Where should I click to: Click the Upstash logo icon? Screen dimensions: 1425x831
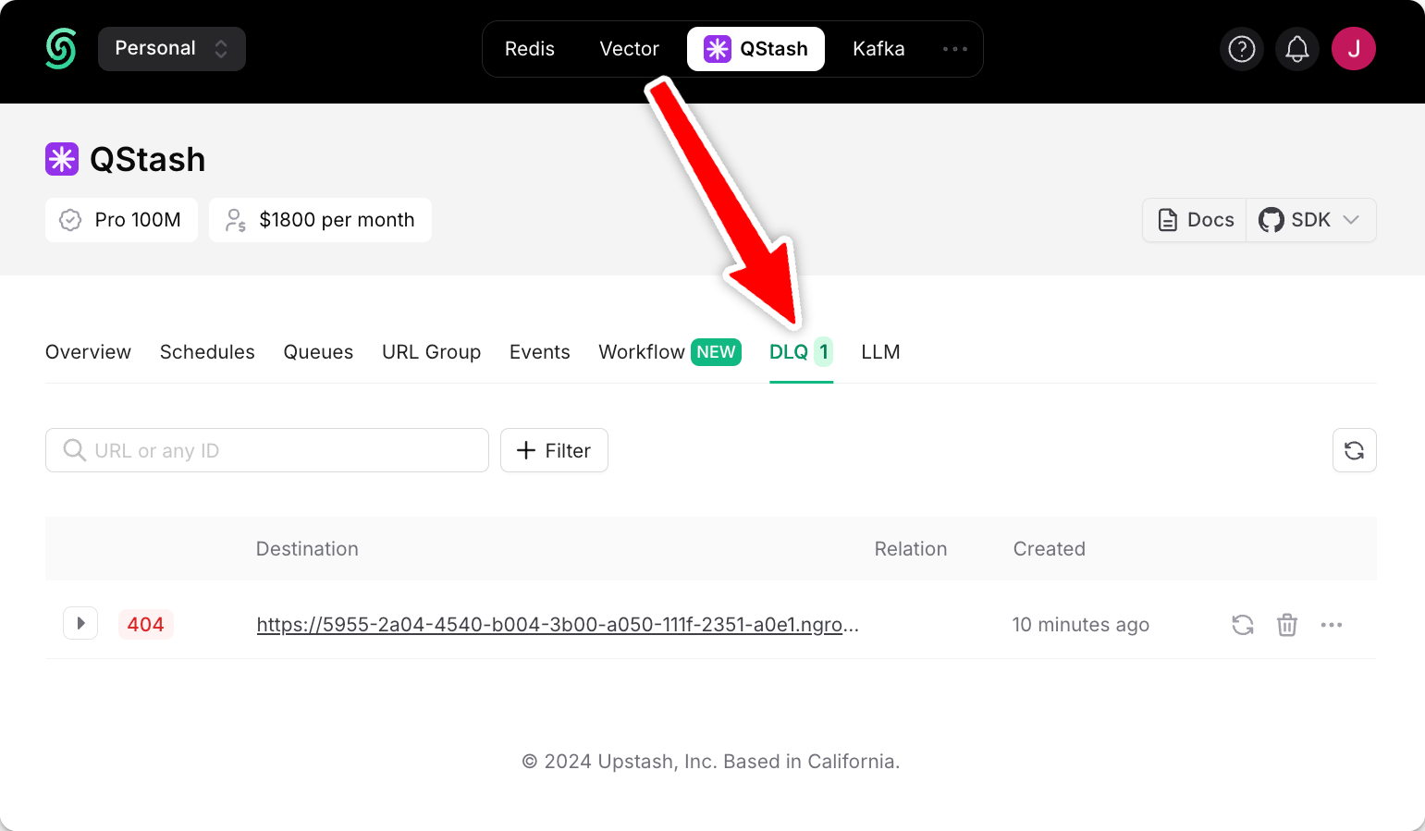point(61,49)
